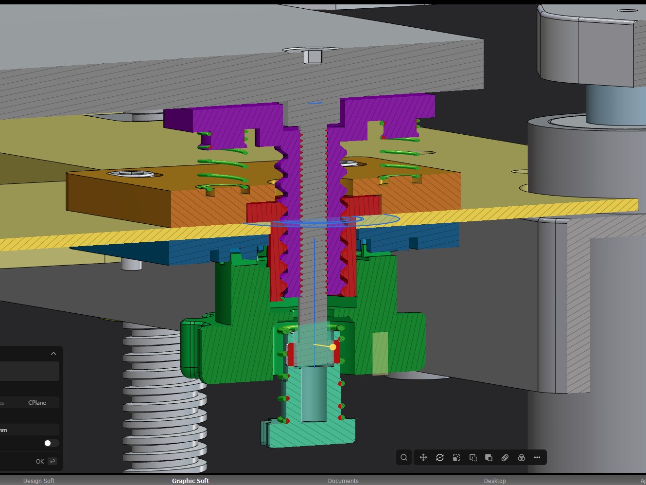The width and height of the screenshot is (646, 485).
Task: Click the zoom window selection icon
Action: [473, 457]
